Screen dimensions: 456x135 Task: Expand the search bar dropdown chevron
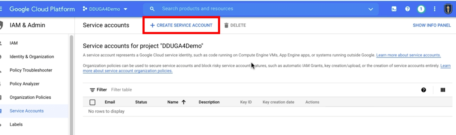click(370, 9)
